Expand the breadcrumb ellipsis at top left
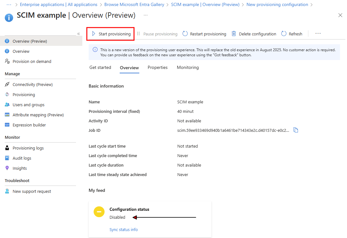 pos(9,4)
